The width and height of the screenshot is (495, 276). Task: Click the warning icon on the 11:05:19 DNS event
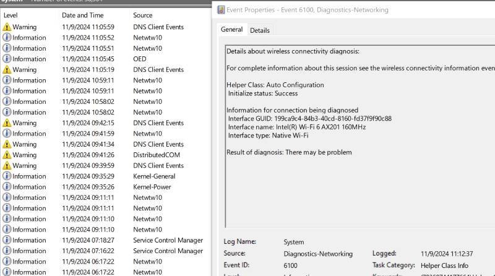click(x=7, y=70)
